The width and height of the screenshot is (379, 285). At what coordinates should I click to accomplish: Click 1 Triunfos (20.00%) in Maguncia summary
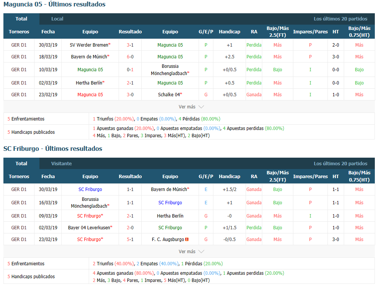click(x=113, y=119)
